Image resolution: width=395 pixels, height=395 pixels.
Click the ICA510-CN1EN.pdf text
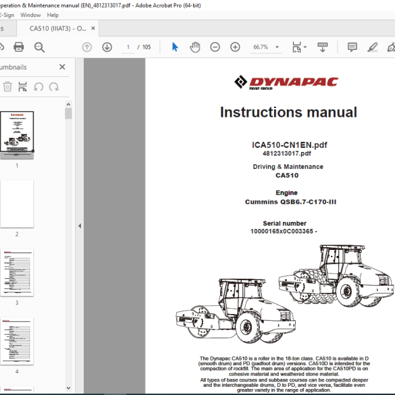point(290,145)
